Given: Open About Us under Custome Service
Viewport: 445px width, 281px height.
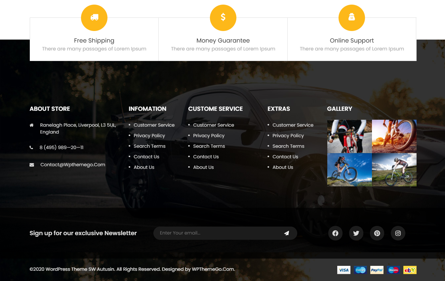Looking at the screenshot, I should (203, 167).
